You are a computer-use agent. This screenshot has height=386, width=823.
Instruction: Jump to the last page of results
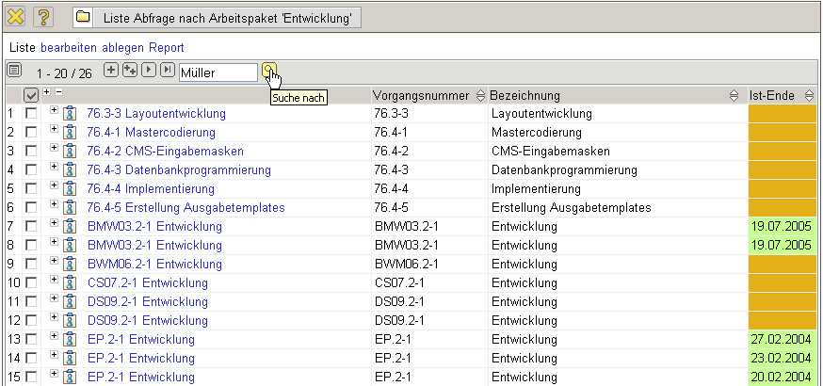click(x=168, y=71)
